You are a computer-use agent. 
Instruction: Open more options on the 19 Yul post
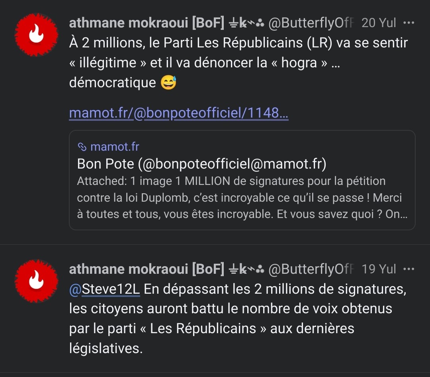(x=409, y=269)
